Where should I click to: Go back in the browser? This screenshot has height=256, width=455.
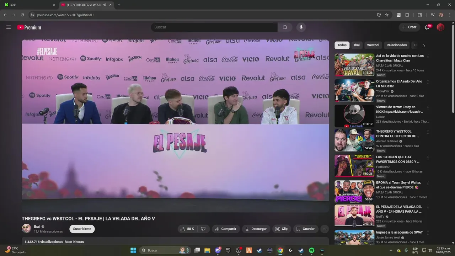(x=5, y=15)
